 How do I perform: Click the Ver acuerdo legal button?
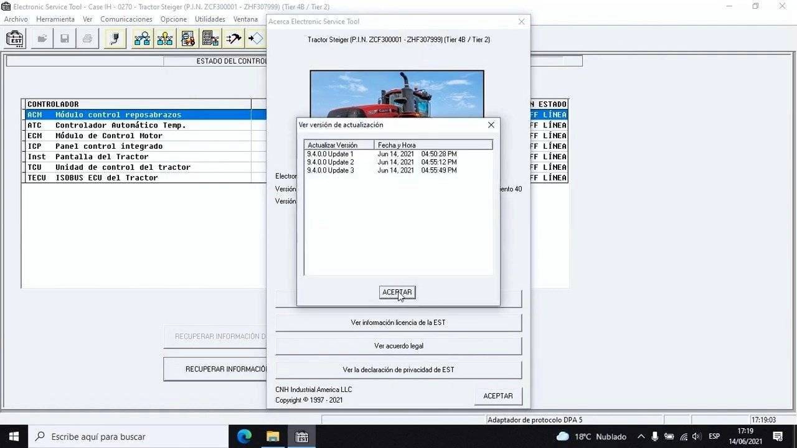tap(398, 346)
